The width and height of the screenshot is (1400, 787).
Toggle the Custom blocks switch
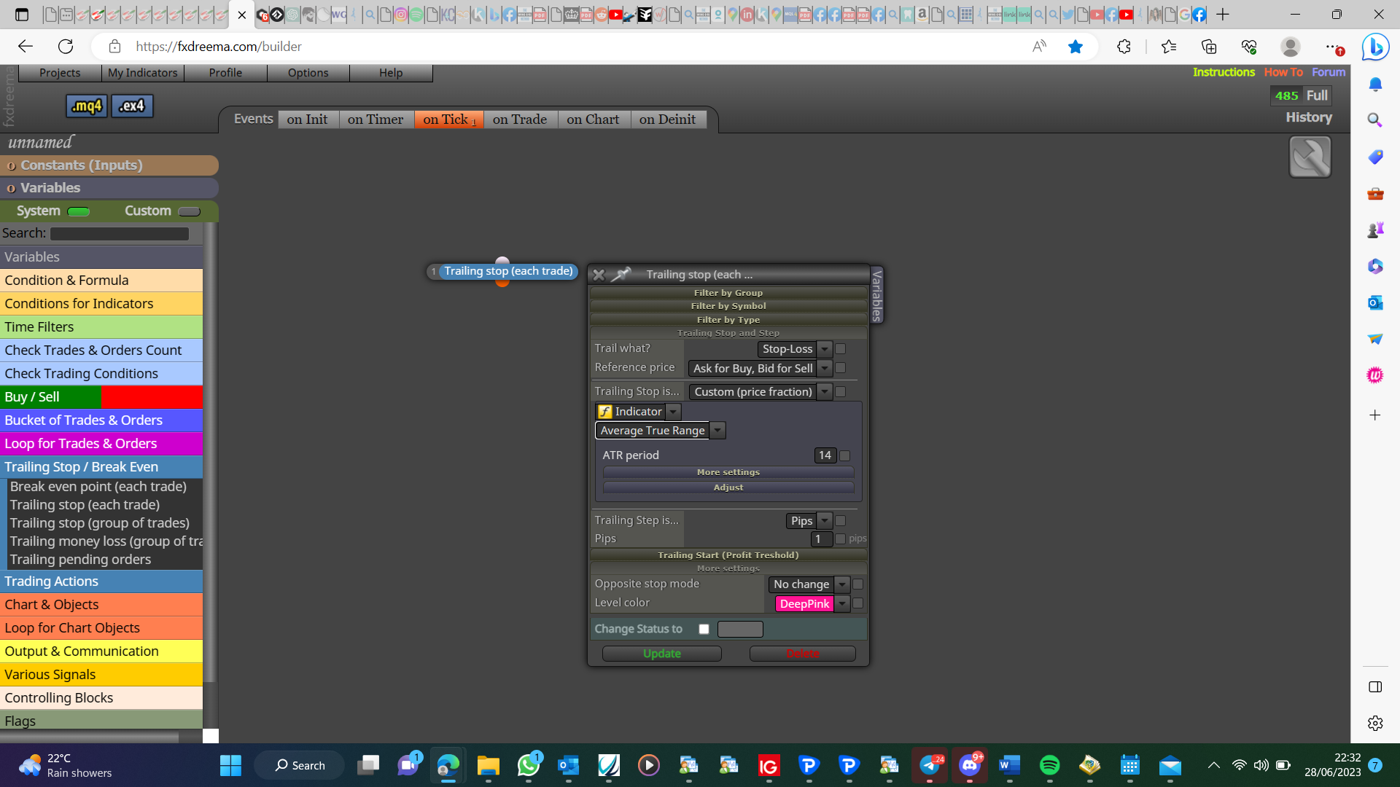[189, 211]
